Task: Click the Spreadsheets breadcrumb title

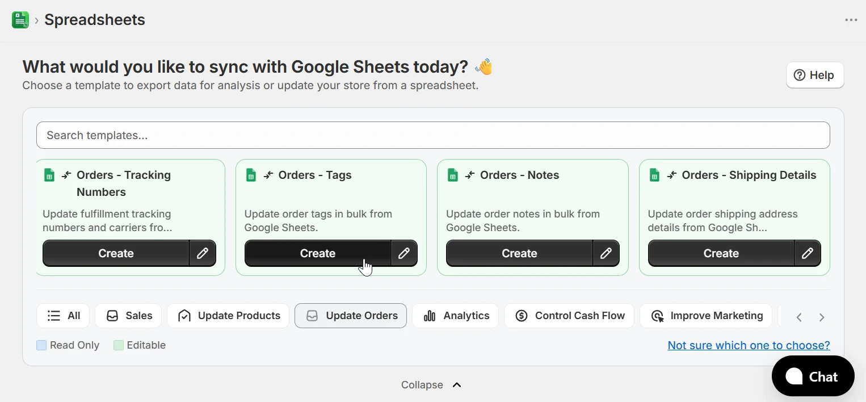Action: (95, 20)
